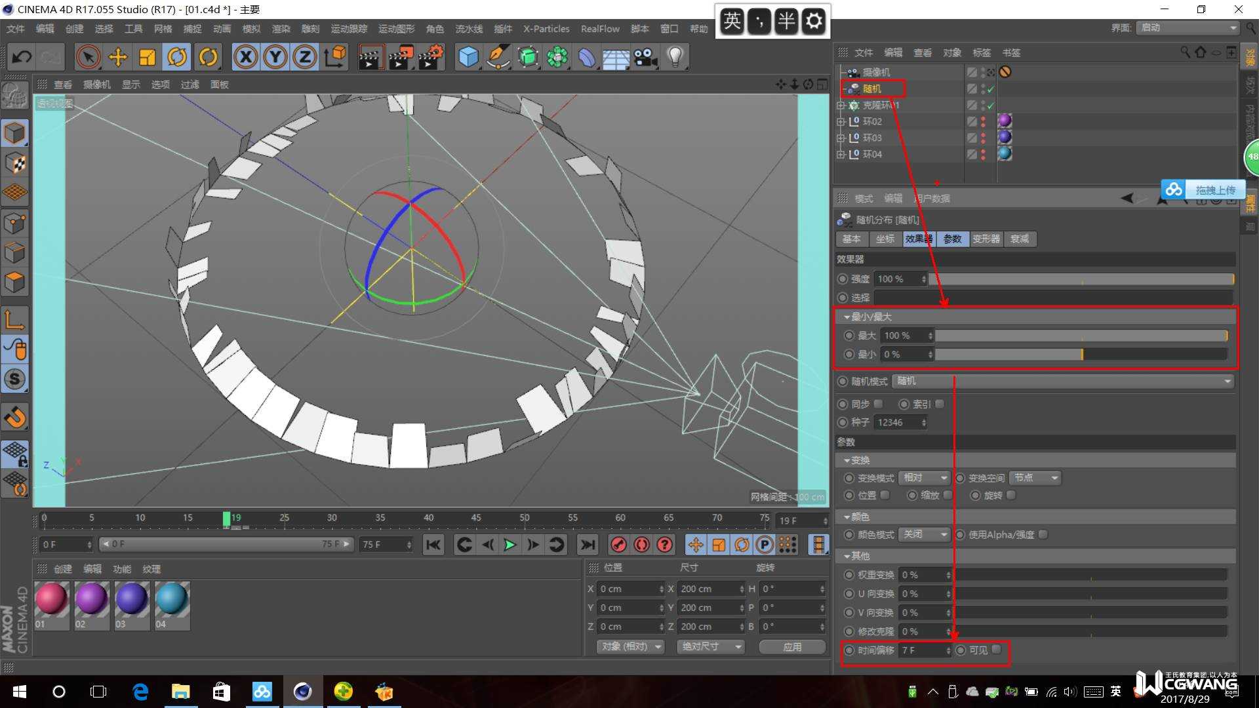This screenshot has width=1259, height=708.
Task: Open the 颜色模式 dropdown
Action: pyautogui.click(x=925, y=534)
